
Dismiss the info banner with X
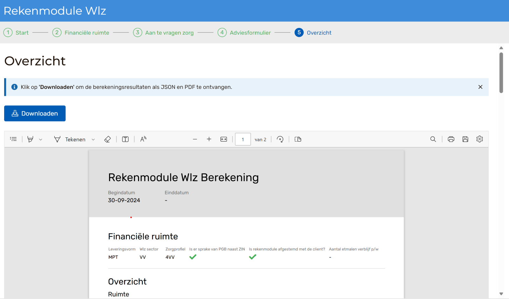pos(480,87)
